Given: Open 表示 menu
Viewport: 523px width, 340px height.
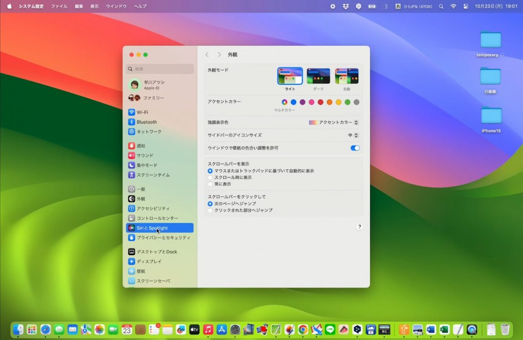Looking at the screenshot, I should click(x=95, y=7).
